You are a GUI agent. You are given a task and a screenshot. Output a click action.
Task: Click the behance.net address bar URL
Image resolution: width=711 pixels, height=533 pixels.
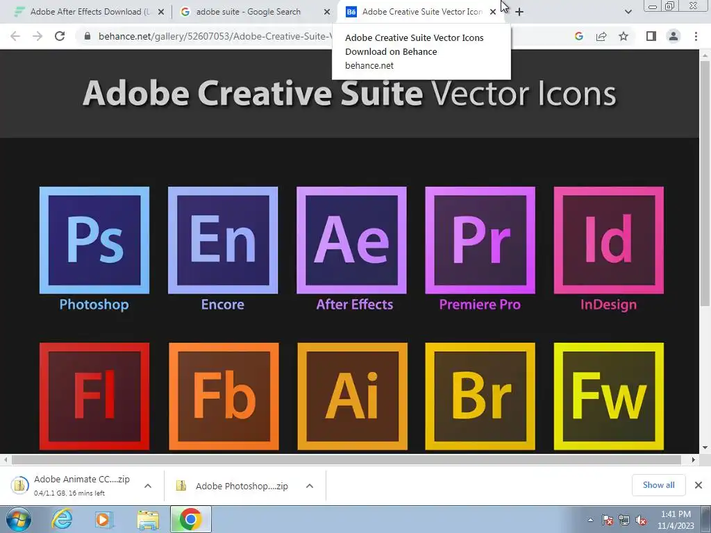(x=215, y=36)
